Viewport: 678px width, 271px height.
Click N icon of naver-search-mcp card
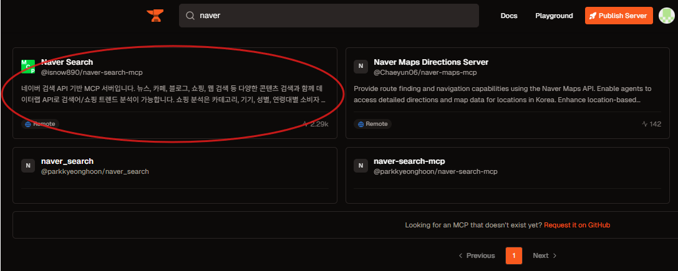coord(361,166)
